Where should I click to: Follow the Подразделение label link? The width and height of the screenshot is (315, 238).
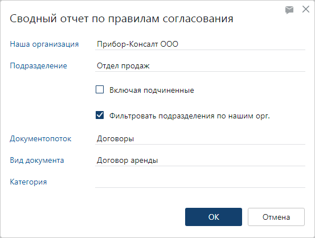[38, 65]
